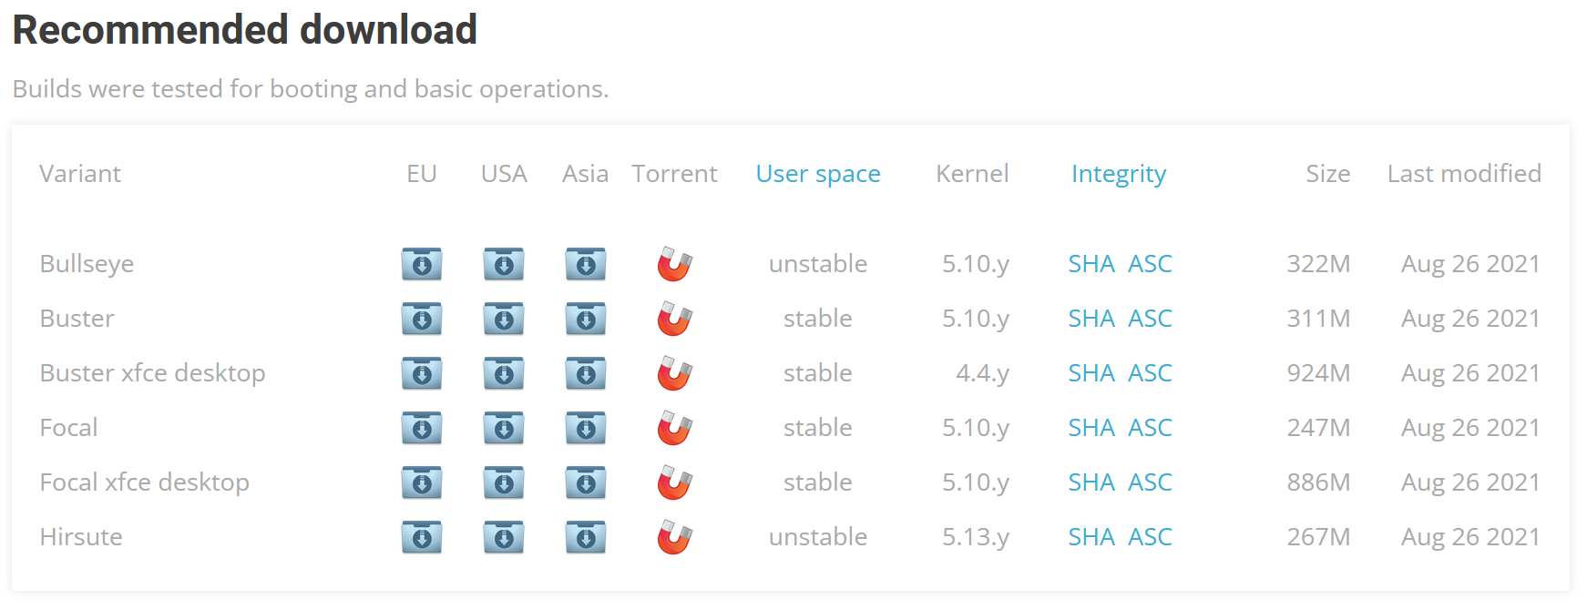Open the SHA checksum for Bullseye

coord(1091,264)
